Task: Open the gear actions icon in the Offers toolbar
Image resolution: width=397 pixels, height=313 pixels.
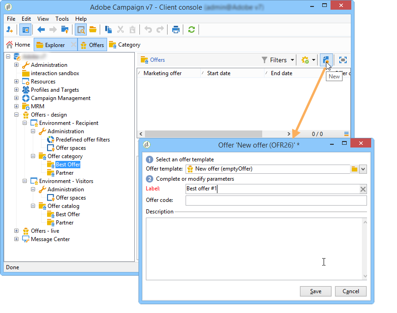Action: (305, 60)
